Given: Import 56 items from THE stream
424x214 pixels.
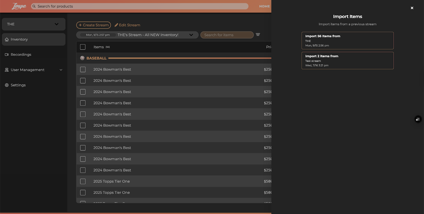Looking at the screenshot, I should (x=347, y=40).
